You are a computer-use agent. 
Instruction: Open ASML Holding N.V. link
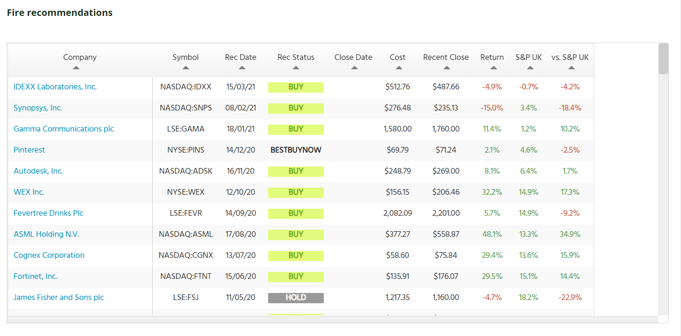(46, 234)
